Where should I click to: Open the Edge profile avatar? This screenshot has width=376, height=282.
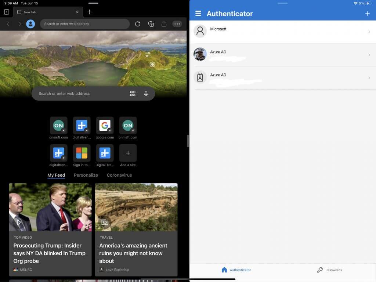[30, 24]
